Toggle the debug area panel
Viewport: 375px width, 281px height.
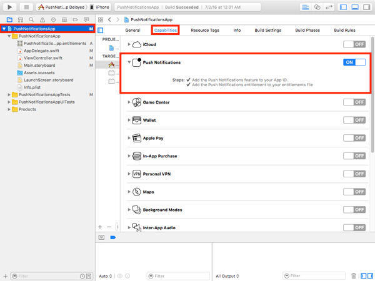(355, 7)
